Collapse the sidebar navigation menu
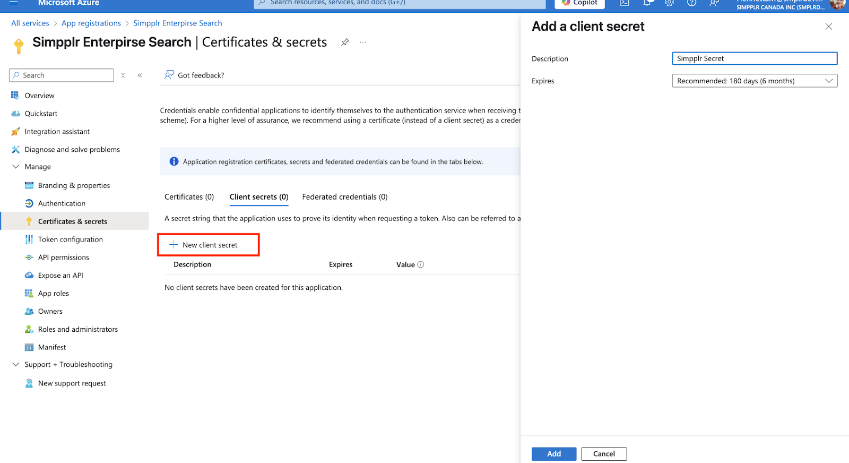The height and width of the screenshot is (463, 849). point(140,75)
